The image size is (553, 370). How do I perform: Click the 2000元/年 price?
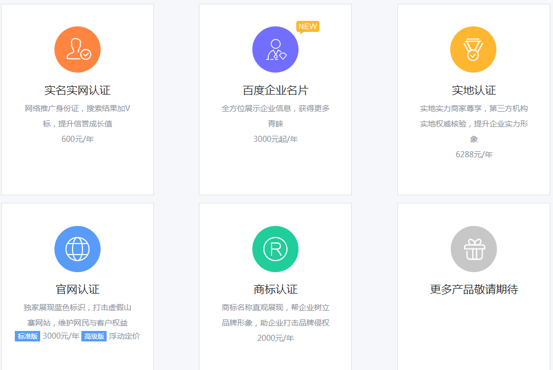(275, 338)
